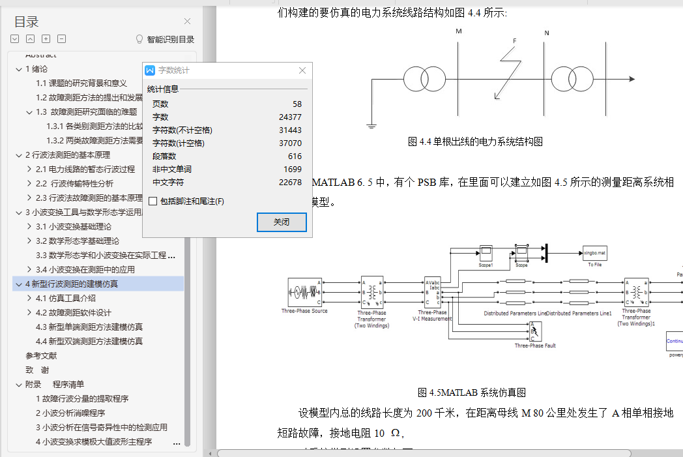Enable 包括脚注和尾注 checkbox
This screenshot has height=457, width=683.
click(x=153, y=201)
